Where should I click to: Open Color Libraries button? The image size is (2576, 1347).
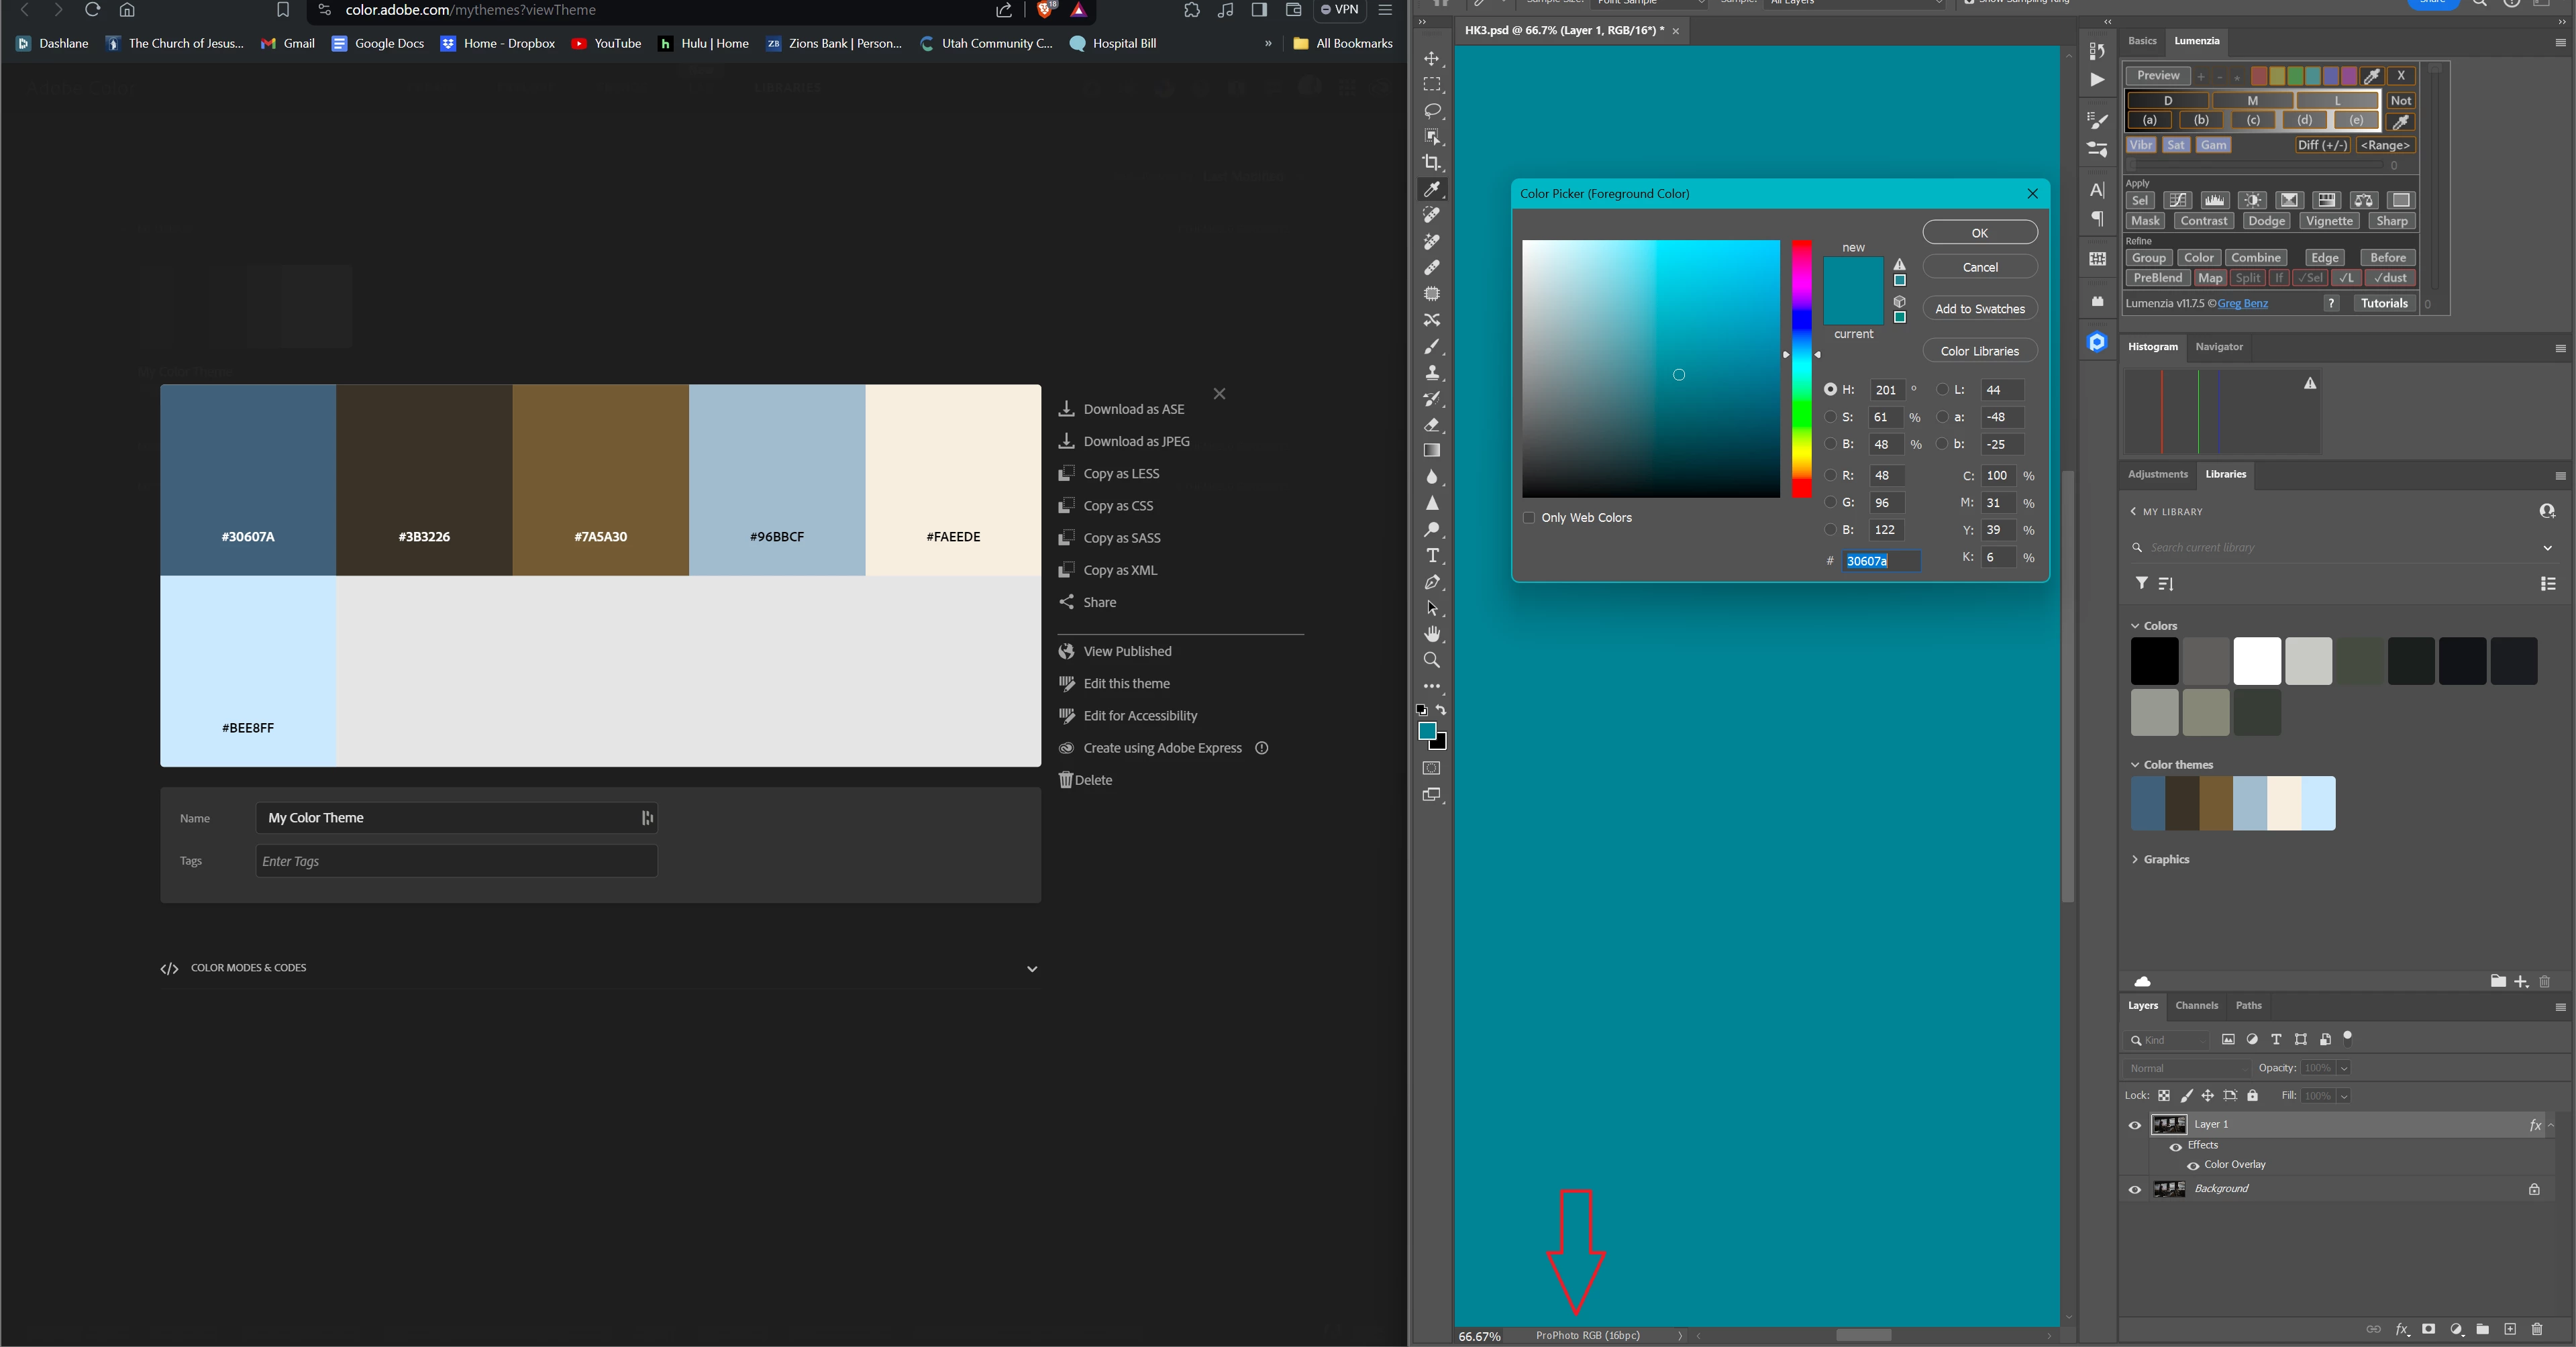pos(1979,351)
